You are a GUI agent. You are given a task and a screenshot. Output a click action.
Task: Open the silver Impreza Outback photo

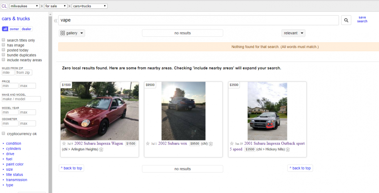click(267, 111)
